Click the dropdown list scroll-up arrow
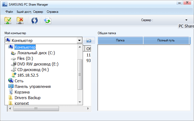The height and width of the screenshot is (121, 194). pyautogui.click(x=80, y=47)
